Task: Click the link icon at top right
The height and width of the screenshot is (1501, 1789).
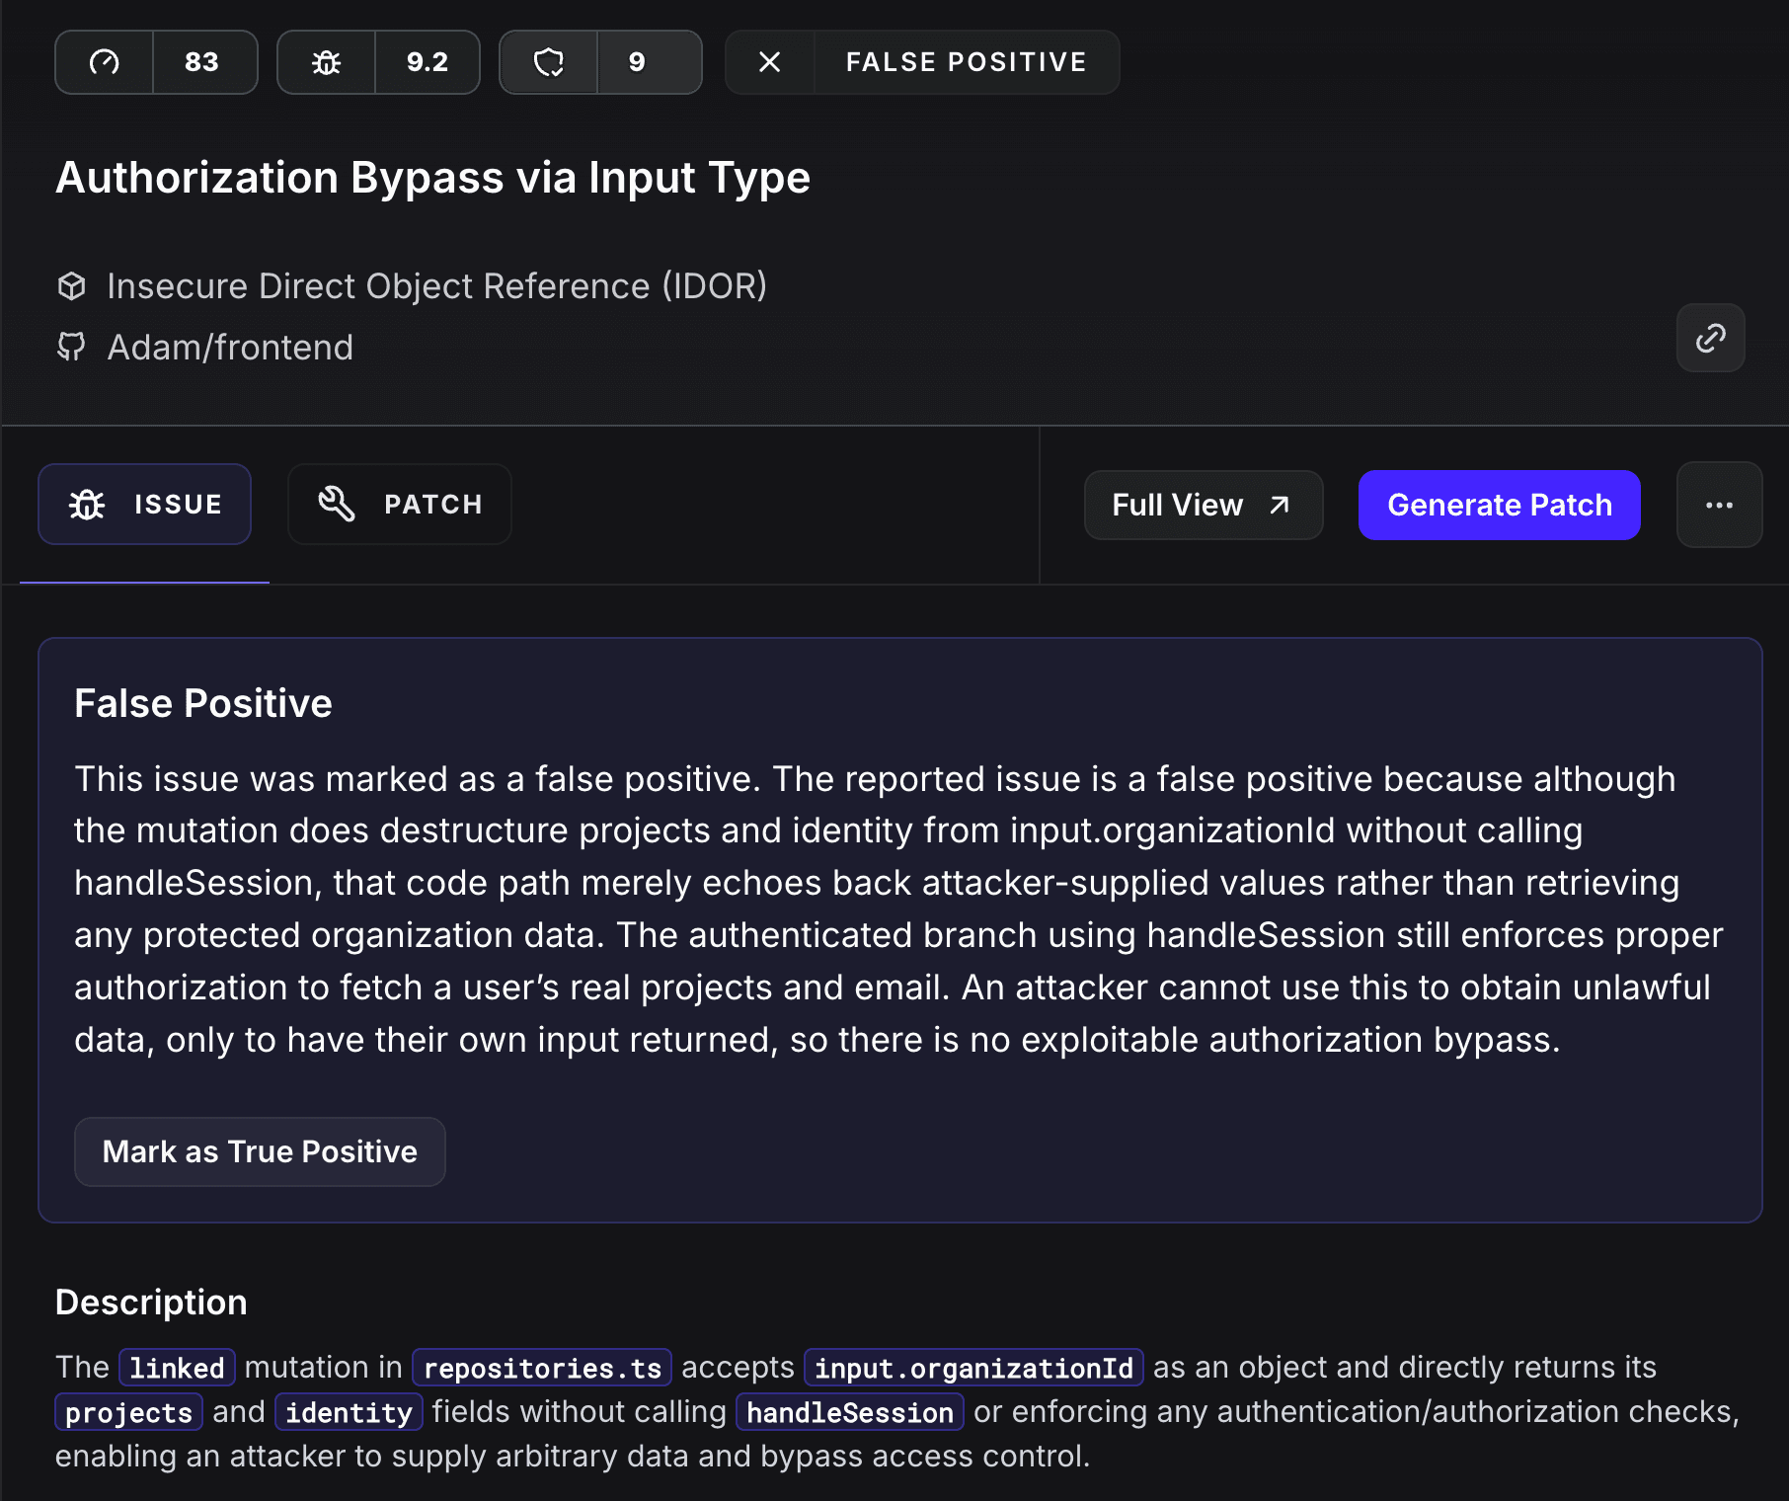Action: pos(1710,338)
